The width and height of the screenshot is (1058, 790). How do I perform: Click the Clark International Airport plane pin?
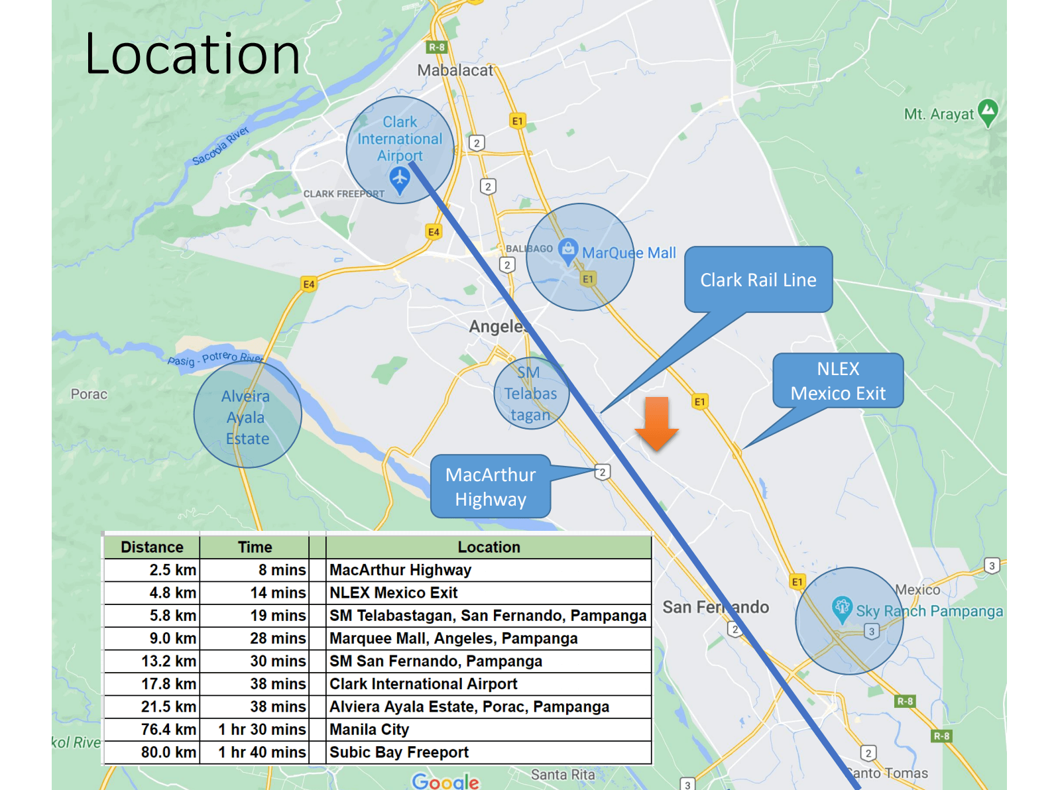coord(400,179)
